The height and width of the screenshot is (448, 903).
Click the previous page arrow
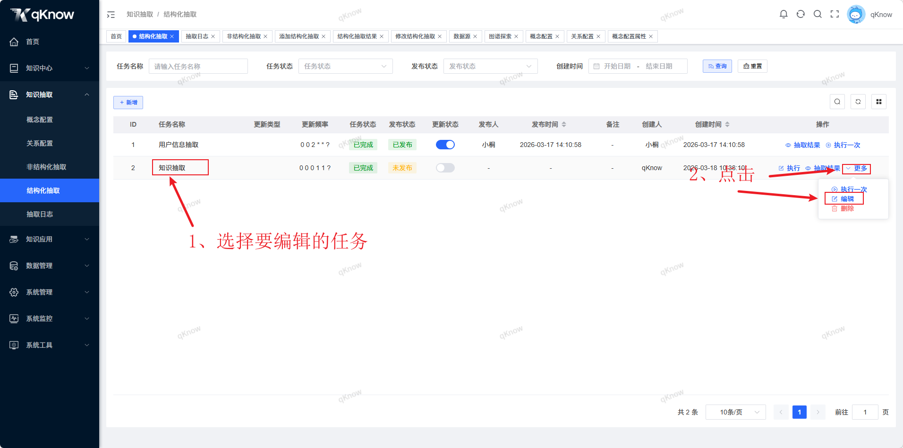click(781, 412)
